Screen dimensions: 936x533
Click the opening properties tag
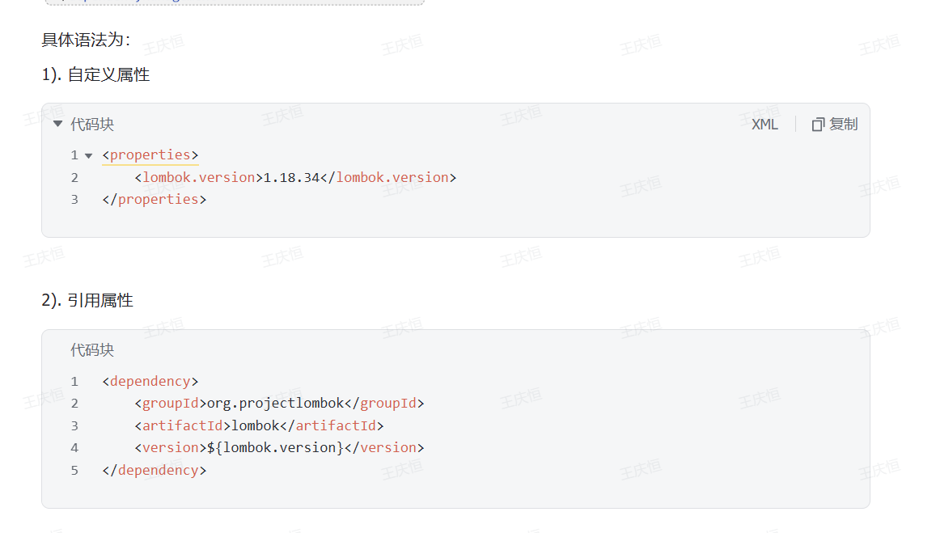point(150,155)
